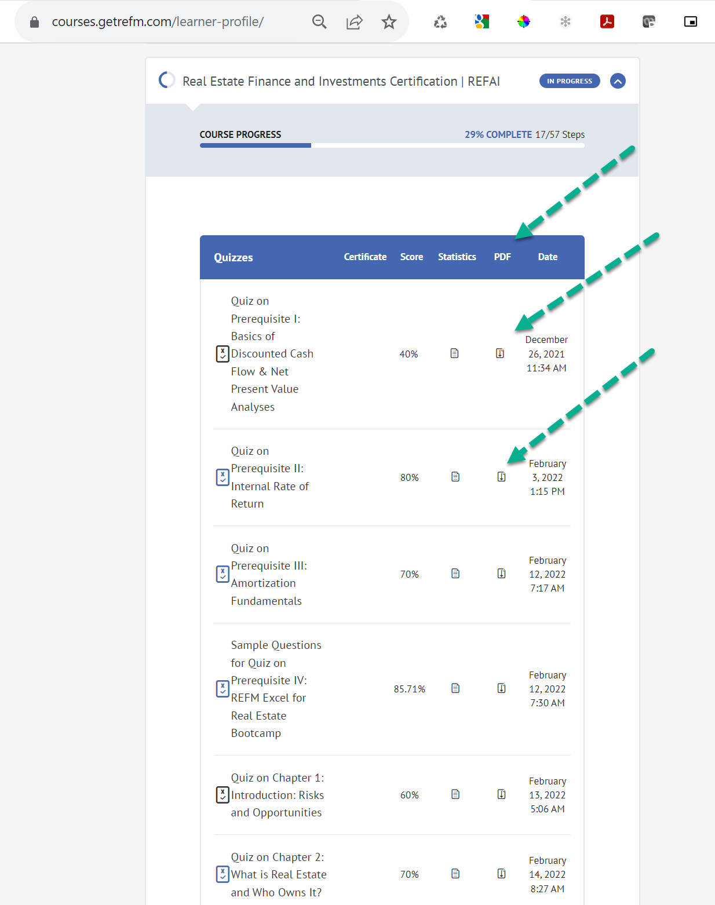The image size is (715, 905).
Task: Select the address bar URL
Action: pos(158,21)
